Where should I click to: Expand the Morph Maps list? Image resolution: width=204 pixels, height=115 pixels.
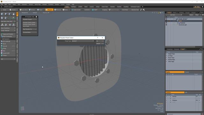click(x=166, y=57)
